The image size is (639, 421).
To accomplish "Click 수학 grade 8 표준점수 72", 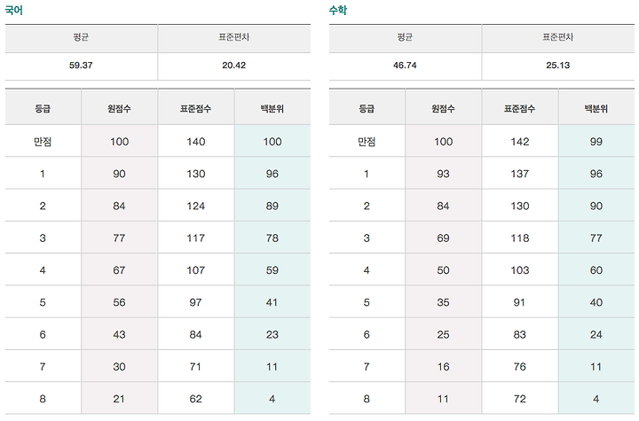I will click(x=519, y=399).
